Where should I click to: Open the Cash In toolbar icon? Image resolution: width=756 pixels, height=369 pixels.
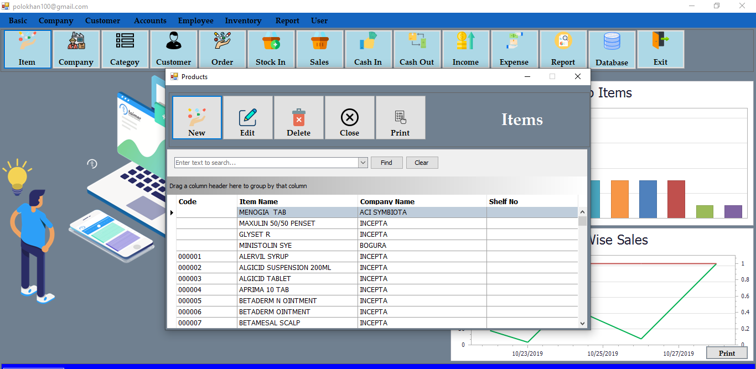click(368, 49)
